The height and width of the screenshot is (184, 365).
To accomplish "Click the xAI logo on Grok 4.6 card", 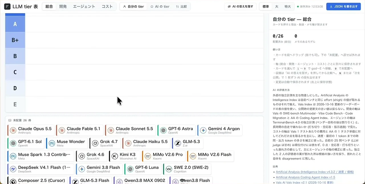I will point(82,156).
